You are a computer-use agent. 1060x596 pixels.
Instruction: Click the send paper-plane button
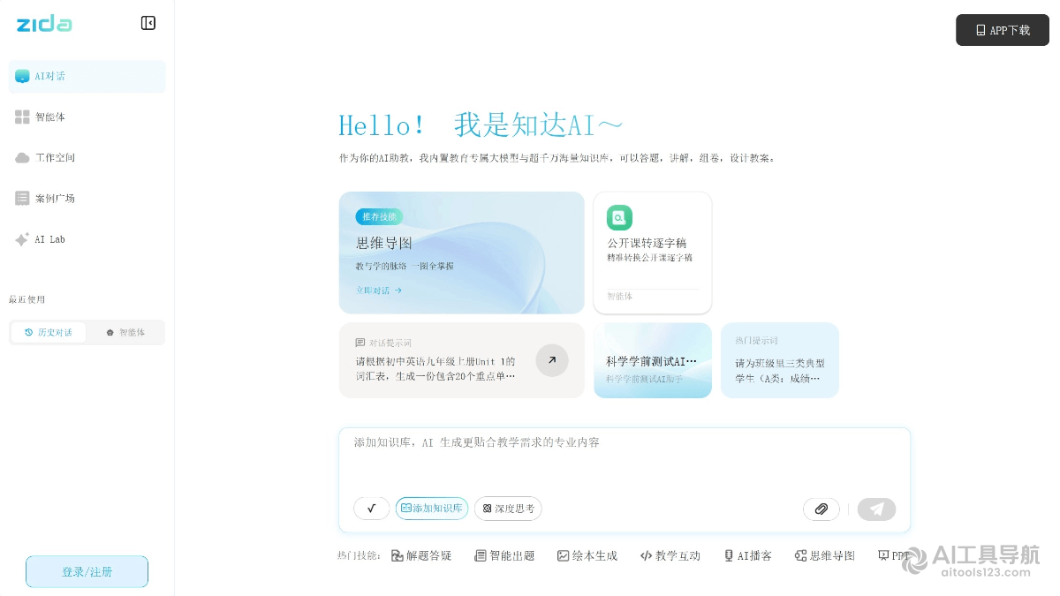coord(876,509)
